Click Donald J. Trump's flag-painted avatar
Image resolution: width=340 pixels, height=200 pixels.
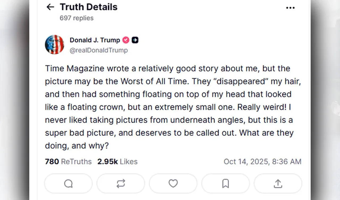pyautogui.click(x=54, y=45)
